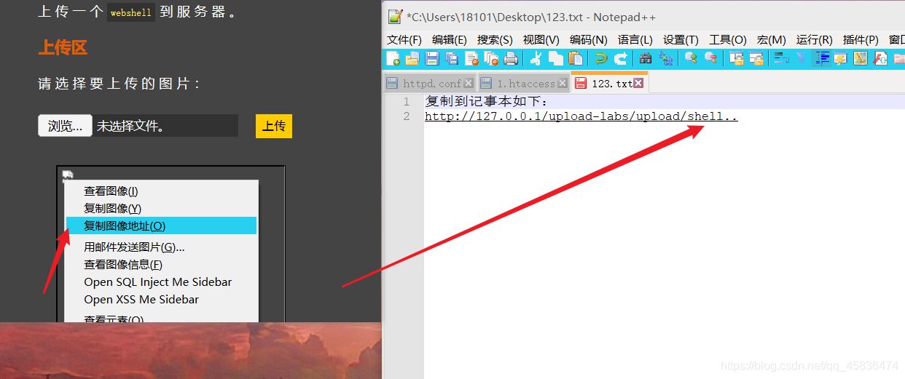Screen dimensions: 905x379
Task: Click the Cut scissors icon
Action: pos(536,59)
